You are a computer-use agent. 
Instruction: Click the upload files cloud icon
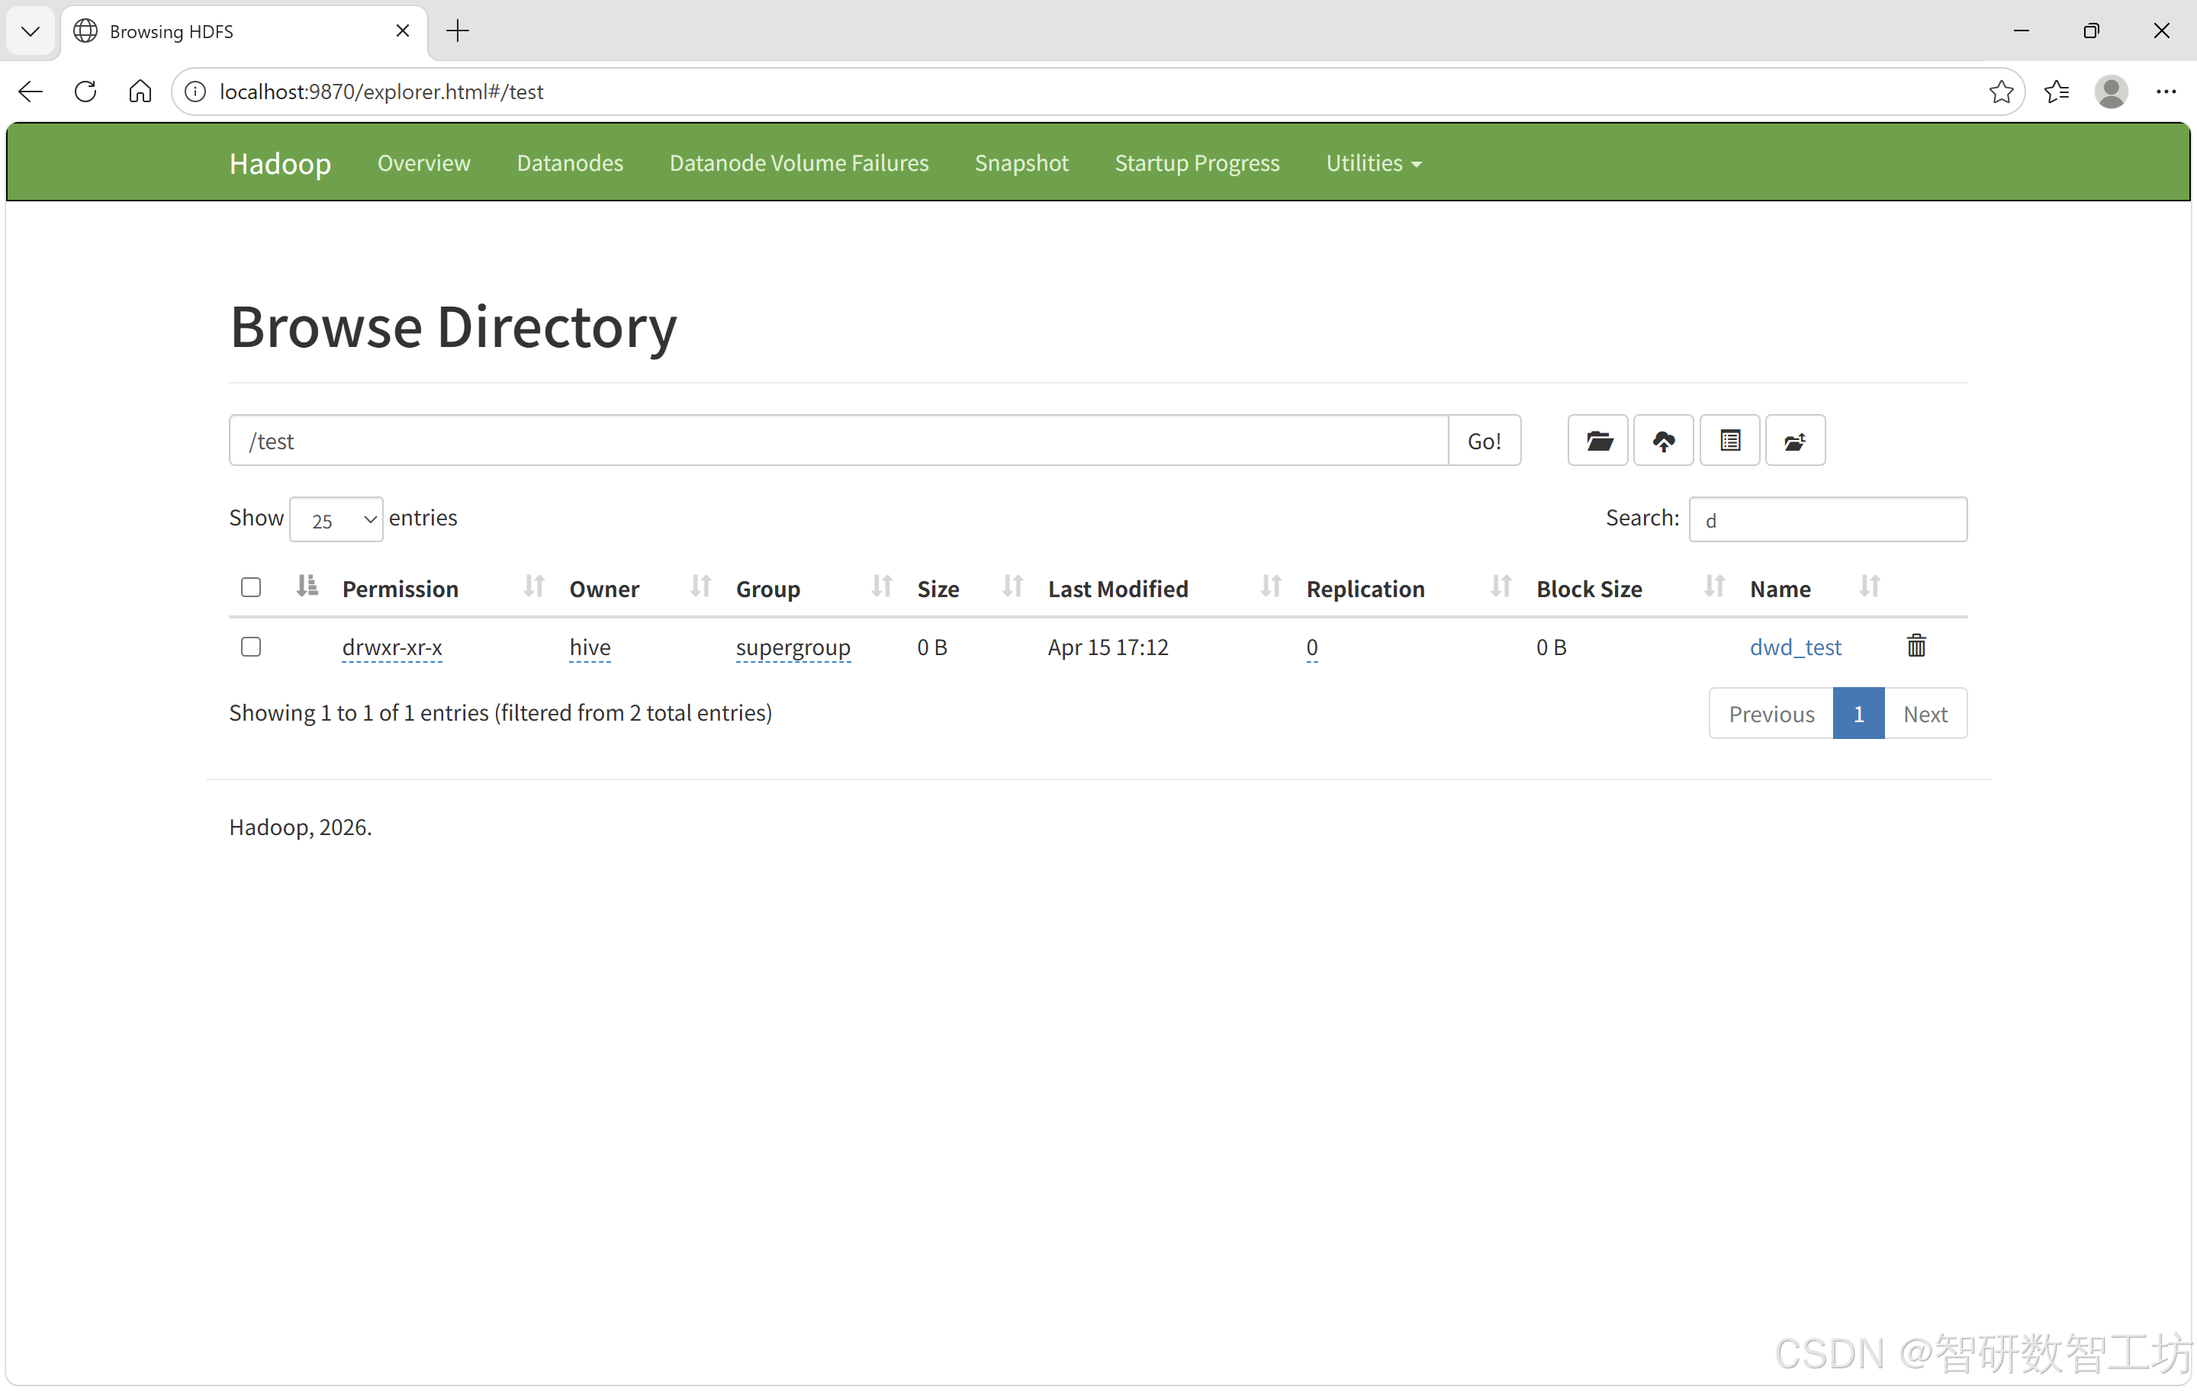[x=1663, y=442]
